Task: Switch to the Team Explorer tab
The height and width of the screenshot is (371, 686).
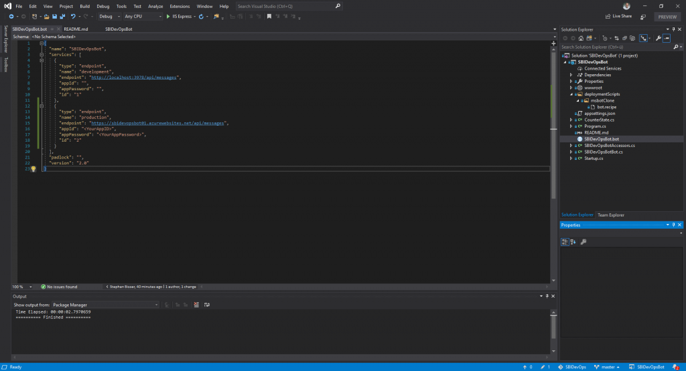Action: click(611, 215)
